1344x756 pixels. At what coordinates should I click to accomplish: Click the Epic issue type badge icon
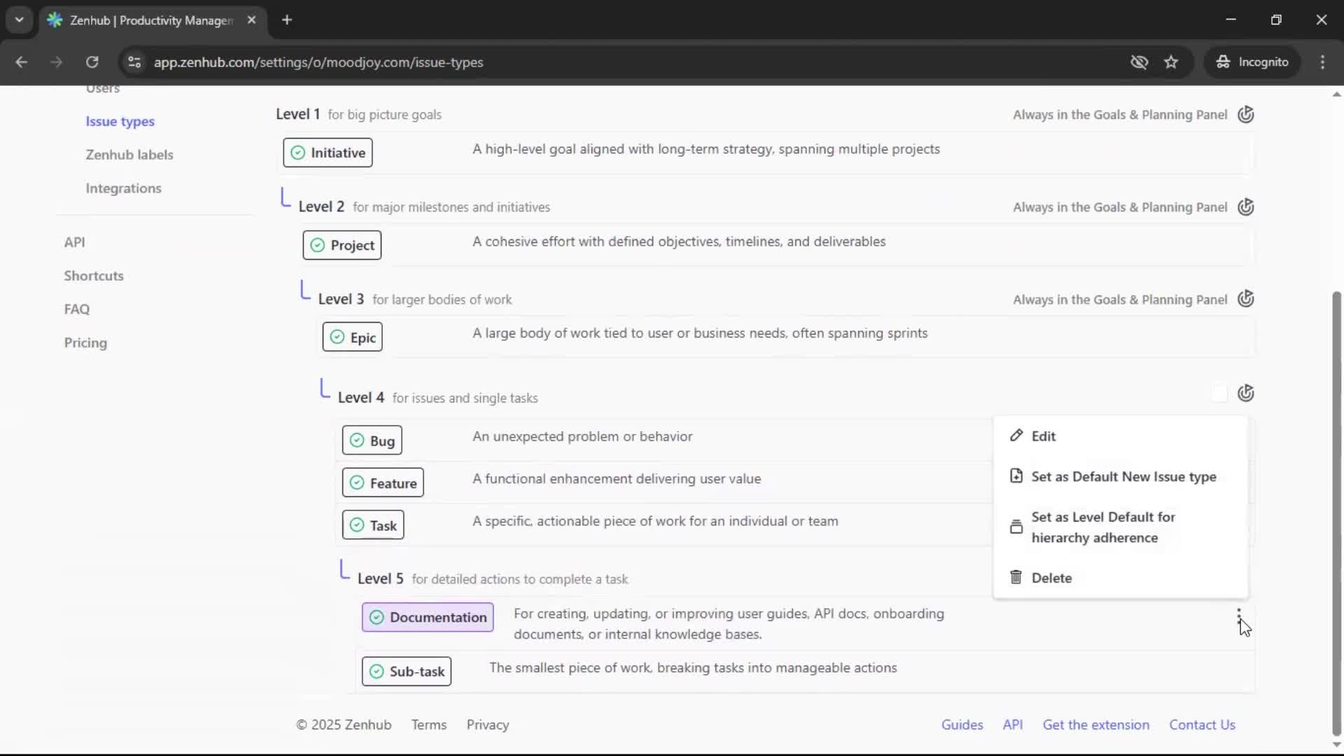pyautogui.click(x=337, y=337)
